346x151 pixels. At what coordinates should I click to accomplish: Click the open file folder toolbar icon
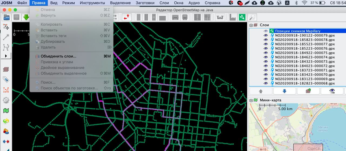point(7,17)
